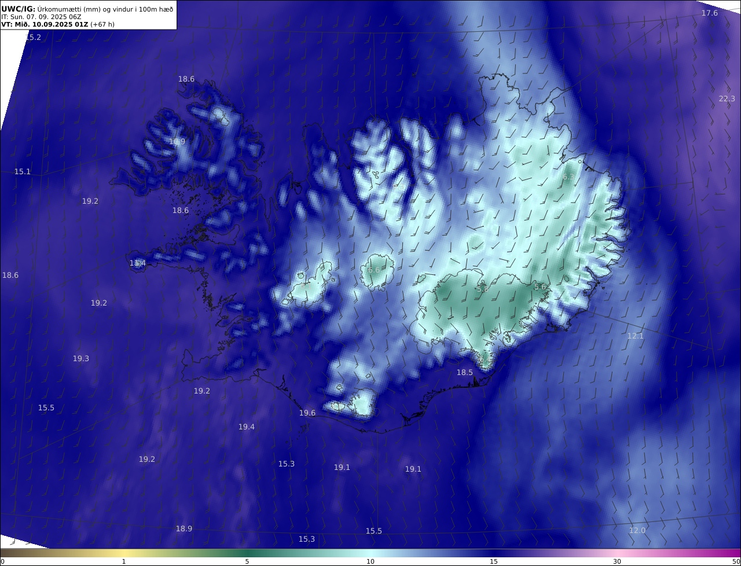Click the precipitable water color scale bar
The height and width of the screenshot is (566, 741).
(370, 553)
